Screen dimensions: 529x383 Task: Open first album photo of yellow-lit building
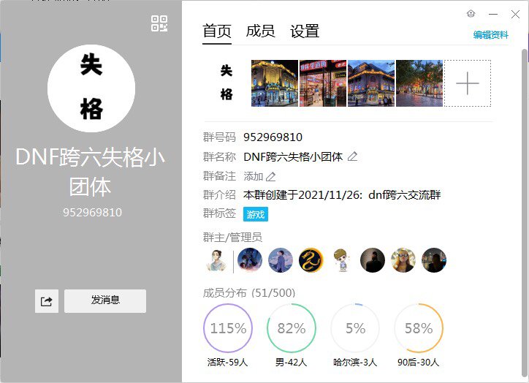(275, 83)
